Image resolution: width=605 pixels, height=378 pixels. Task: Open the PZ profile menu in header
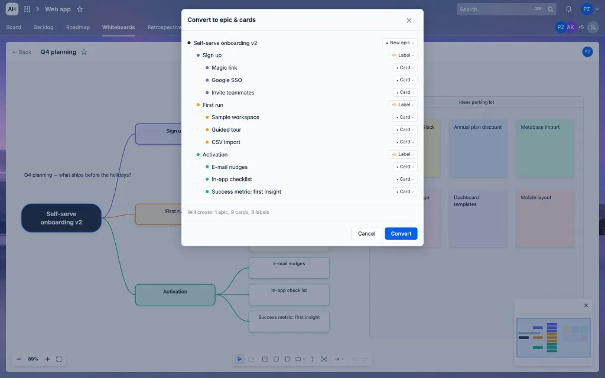coord(590,9)
